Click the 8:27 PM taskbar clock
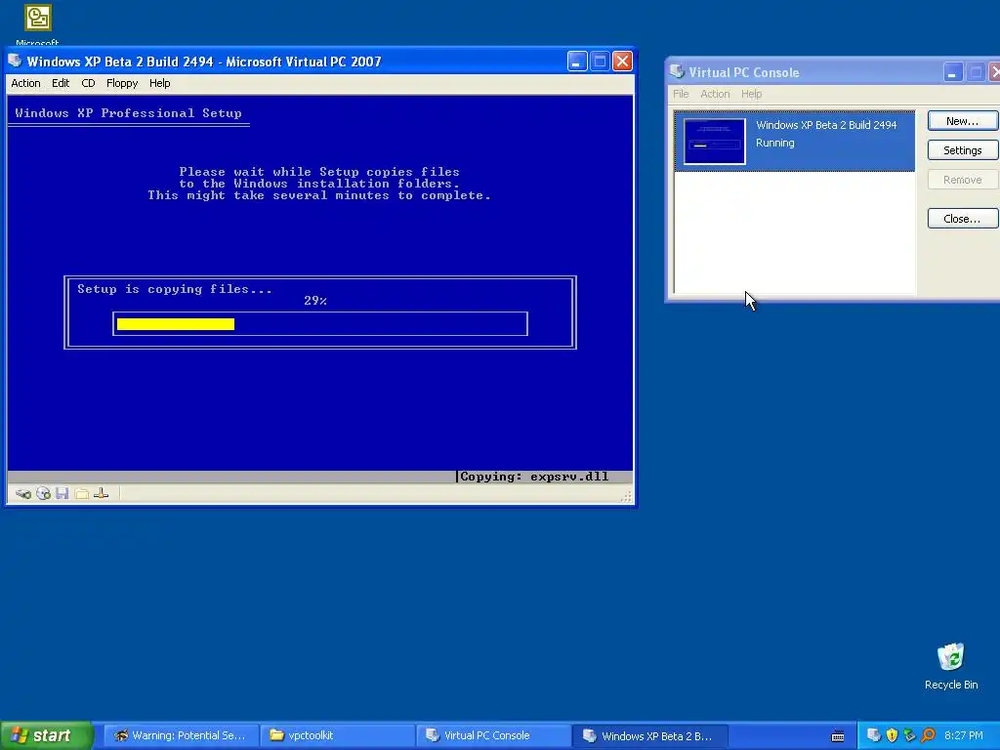Viewport: 1000px width, 750px height. point(963,735)
